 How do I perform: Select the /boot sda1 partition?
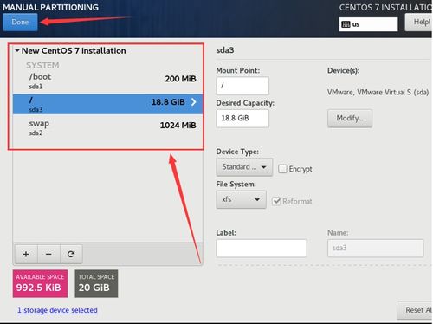pyautogui.click(x=107, y=81)
